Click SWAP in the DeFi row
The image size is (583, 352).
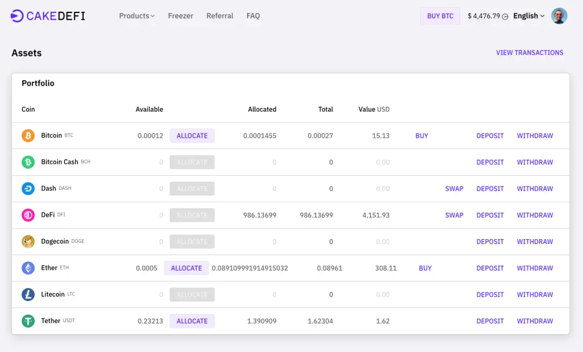pyautogui.click(x=454, y=215)
